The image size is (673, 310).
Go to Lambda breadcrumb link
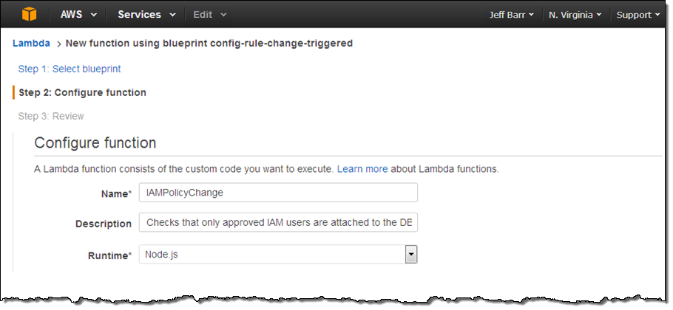tap(31, 44)
